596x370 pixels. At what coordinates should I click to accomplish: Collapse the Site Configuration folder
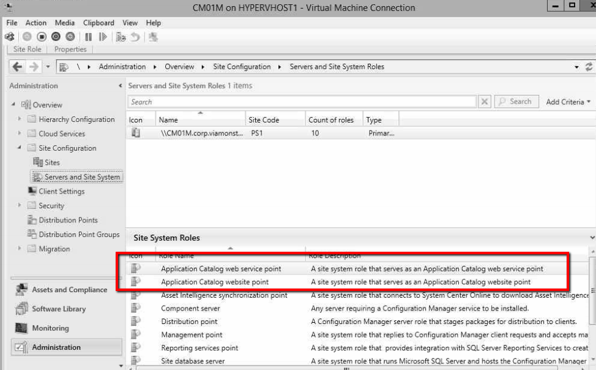[20, 148]
